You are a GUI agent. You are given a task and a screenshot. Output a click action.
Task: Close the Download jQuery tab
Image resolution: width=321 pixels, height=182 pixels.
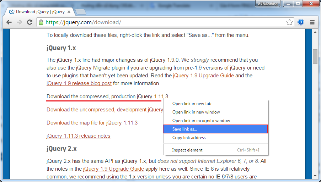click(x=69, y=12)
